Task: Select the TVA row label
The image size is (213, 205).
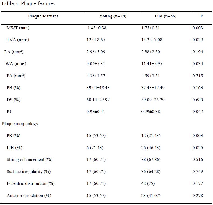Action: [18, 40]
